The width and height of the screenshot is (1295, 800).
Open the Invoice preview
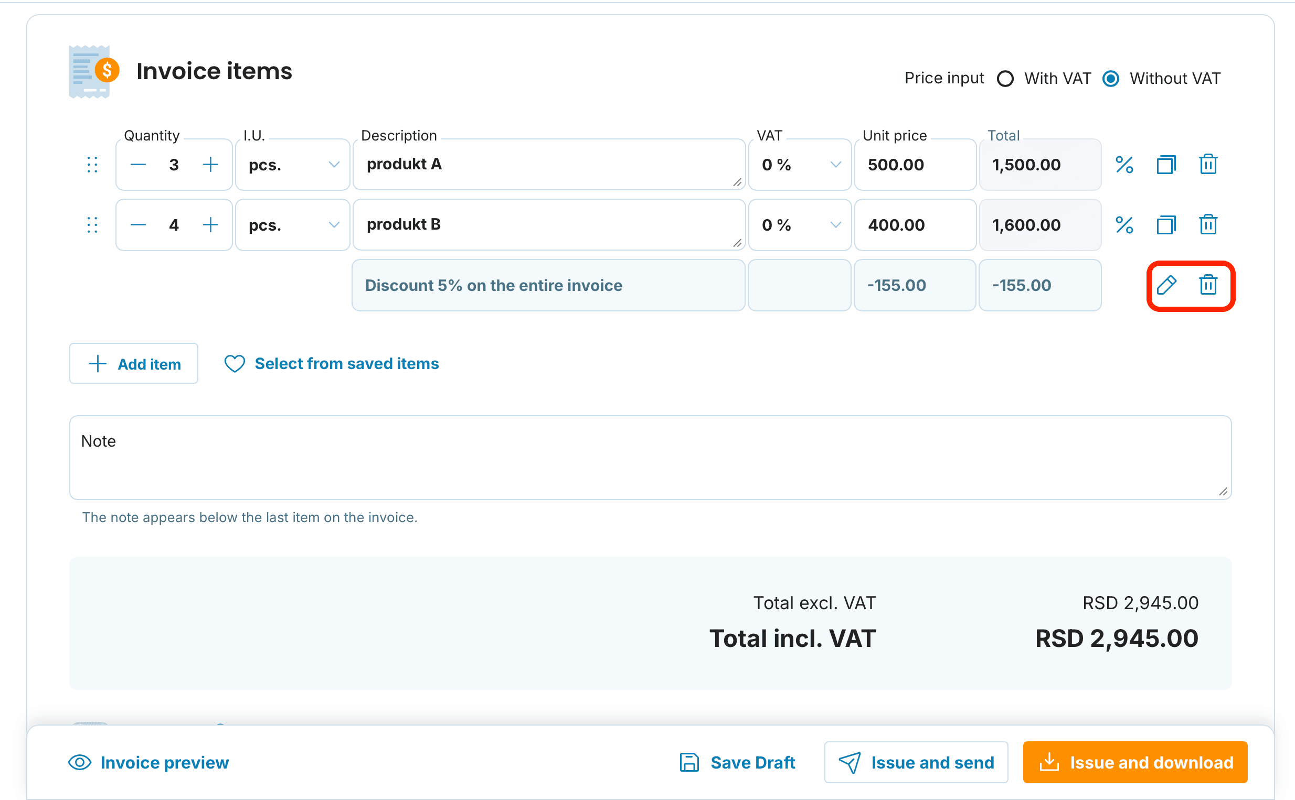coord(149,762)
